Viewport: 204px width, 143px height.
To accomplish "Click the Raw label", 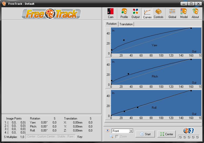I will coord(70,136).
